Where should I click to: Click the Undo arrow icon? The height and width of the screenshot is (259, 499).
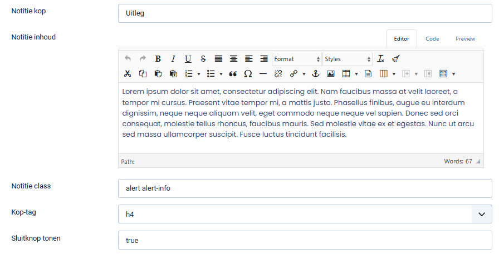coord(128,59)
